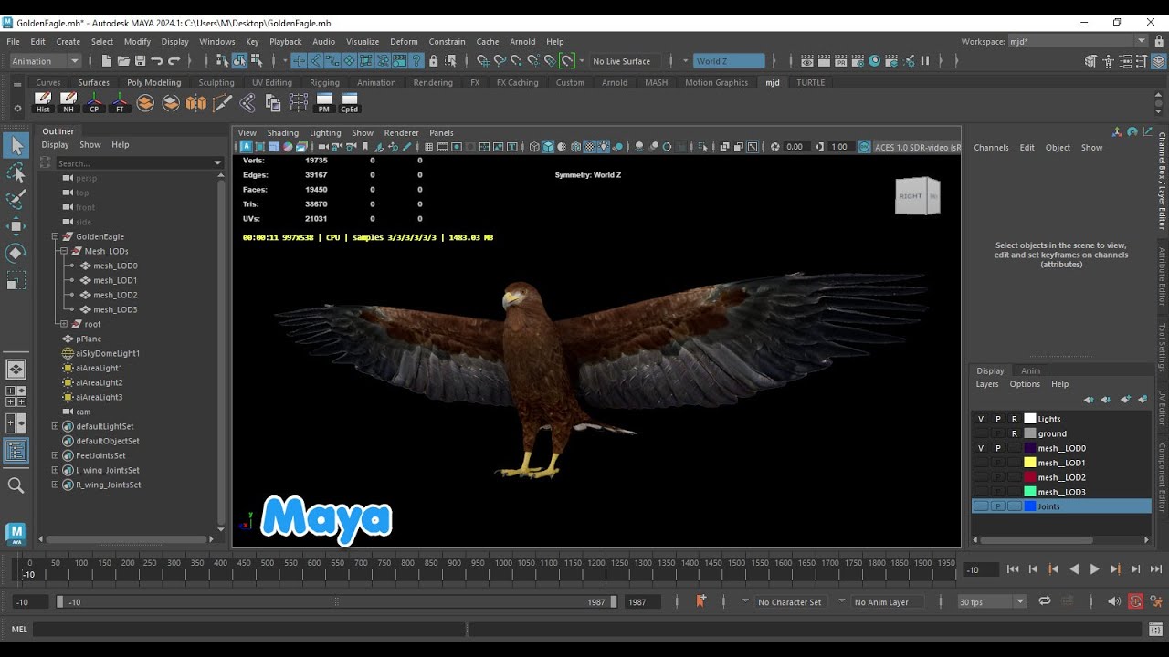Image resolution: width=1169 pixels, height=657 pixels.
Task: Select mesh_LOD2 in the Outliner
Action: click(x=115, y=295)
